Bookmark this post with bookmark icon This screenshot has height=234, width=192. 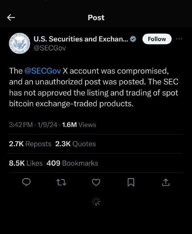click(x=131, y=182)
